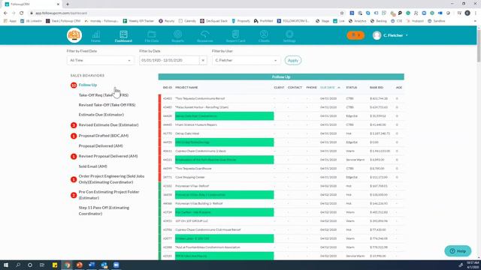This screenshot has width=481, height=270.
Task: Open the Apps bookmark shortcut
Action: 10,21
